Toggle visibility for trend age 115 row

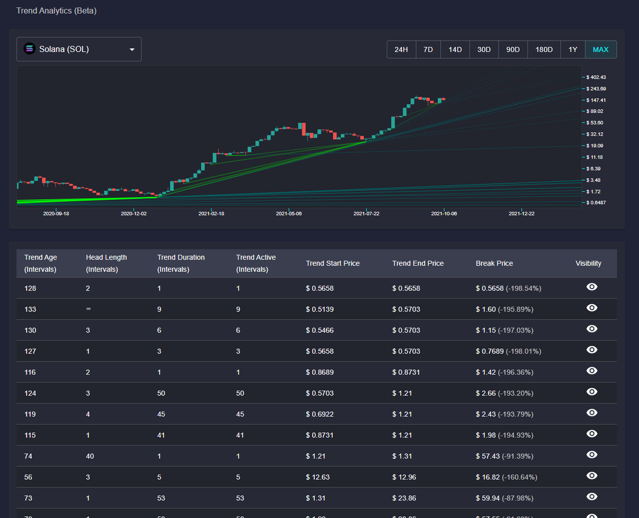tap(592, 434)
